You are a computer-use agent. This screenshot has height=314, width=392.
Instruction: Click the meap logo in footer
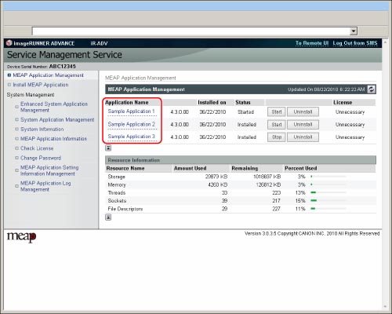(21, 237)
